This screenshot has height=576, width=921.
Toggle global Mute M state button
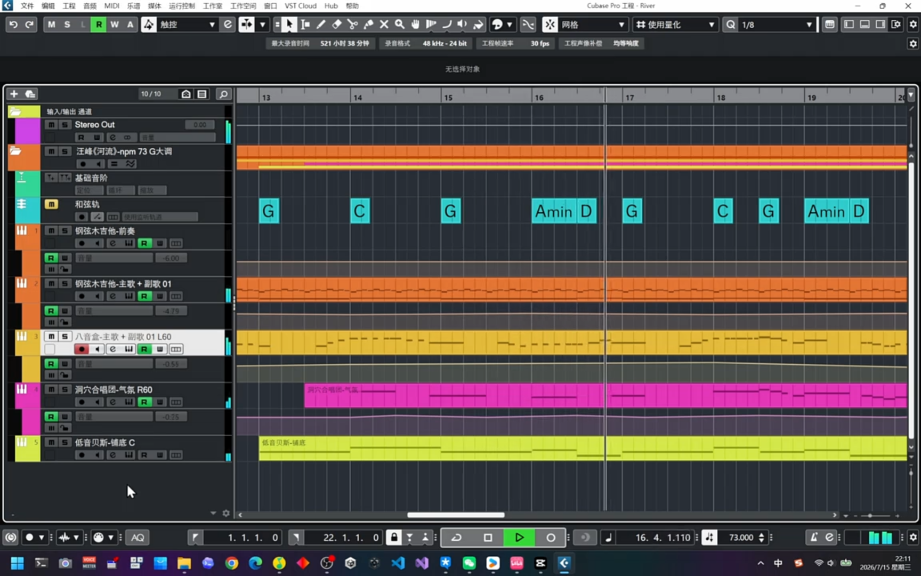click(51, 25)
